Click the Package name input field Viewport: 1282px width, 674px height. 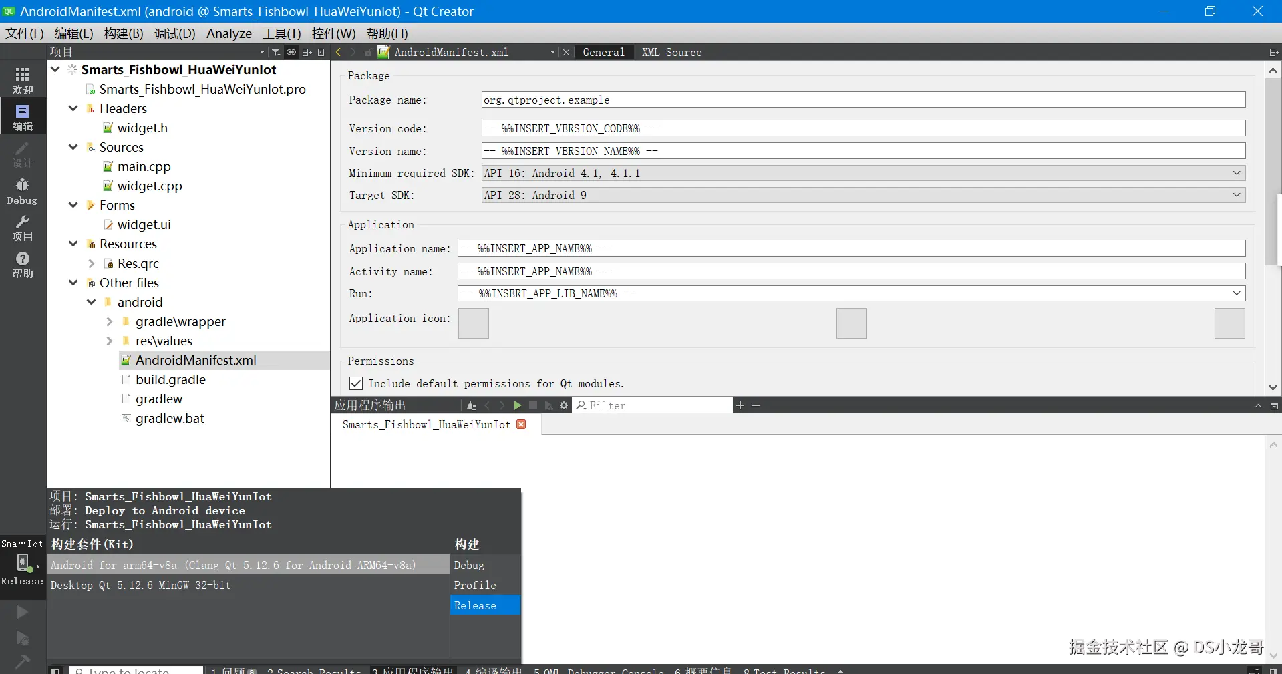pyautogui.click(x=864, y=100)
